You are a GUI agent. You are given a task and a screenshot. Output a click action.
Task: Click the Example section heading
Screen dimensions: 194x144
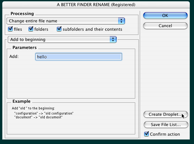(22, 101)
